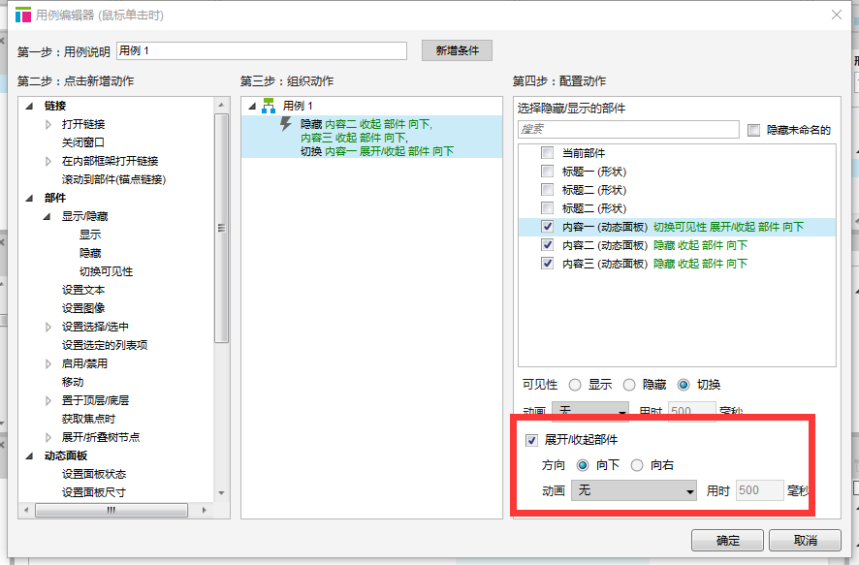Enable 隐藏未命名的 checkbox
The image size is (859, 565).
pos(754,130)
